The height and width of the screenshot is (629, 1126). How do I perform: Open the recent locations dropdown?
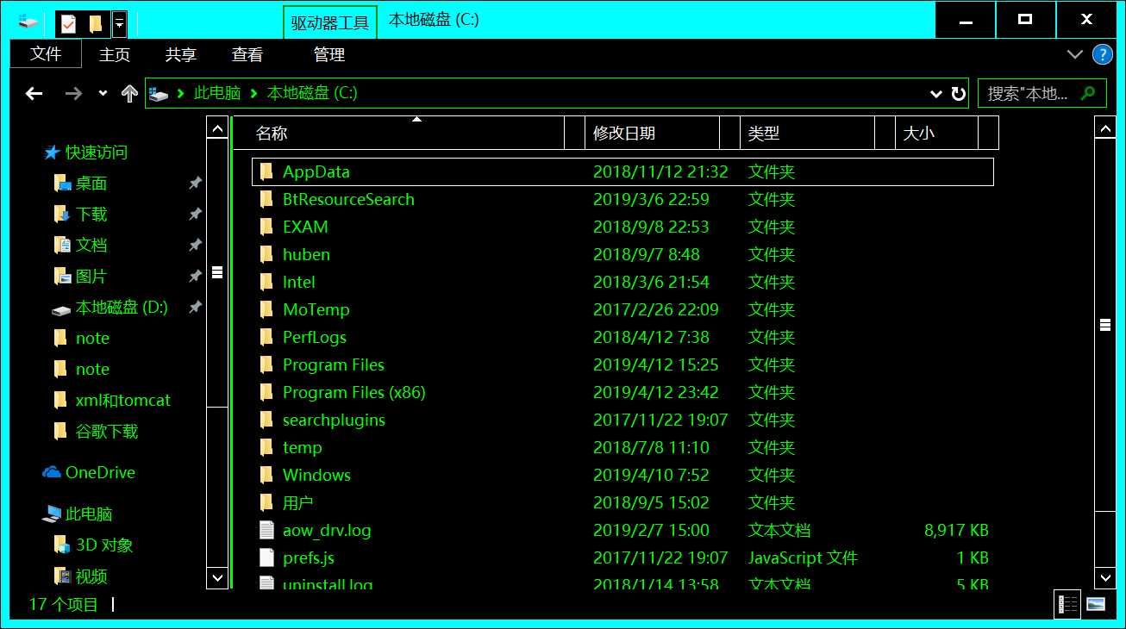pos(103,93)
